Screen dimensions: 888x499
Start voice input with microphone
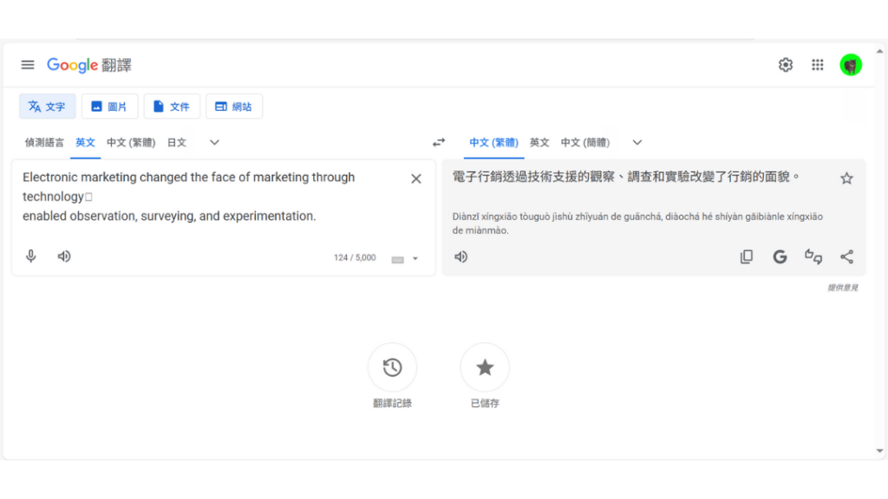click(31, 256)
